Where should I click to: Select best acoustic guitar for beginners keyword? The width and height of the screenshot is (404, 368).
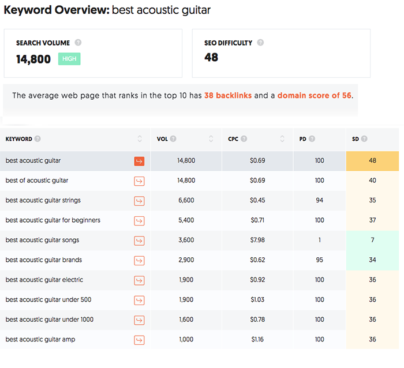click(x=53, y=220)
